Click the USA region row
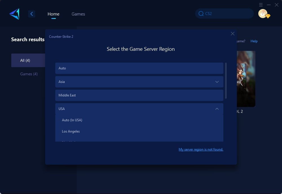282x194 pixels. [139, 109]
